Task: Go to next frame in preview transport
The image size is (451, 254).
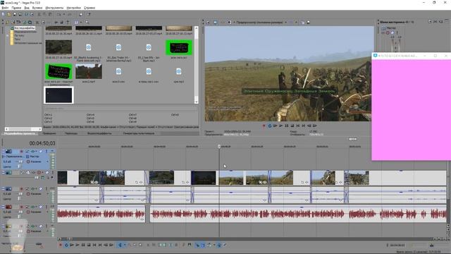Action: point(315,126)
